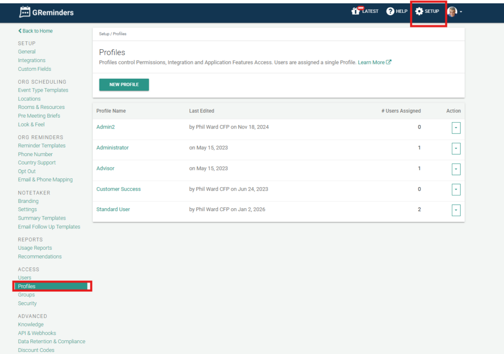Open the Latest gift icon
504x354 pixels.
356,11
